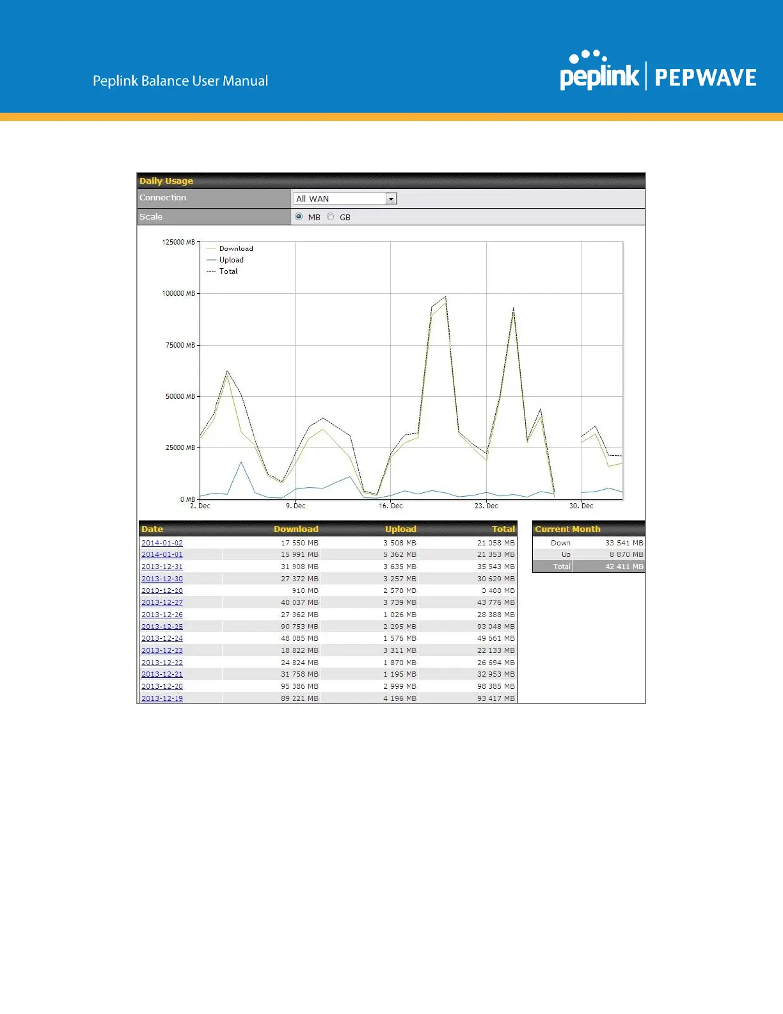The width and height of the screenshot is (783, 1014).
Task: Open the 2013-12-25 date link
Action: click(x=162, y=626)
